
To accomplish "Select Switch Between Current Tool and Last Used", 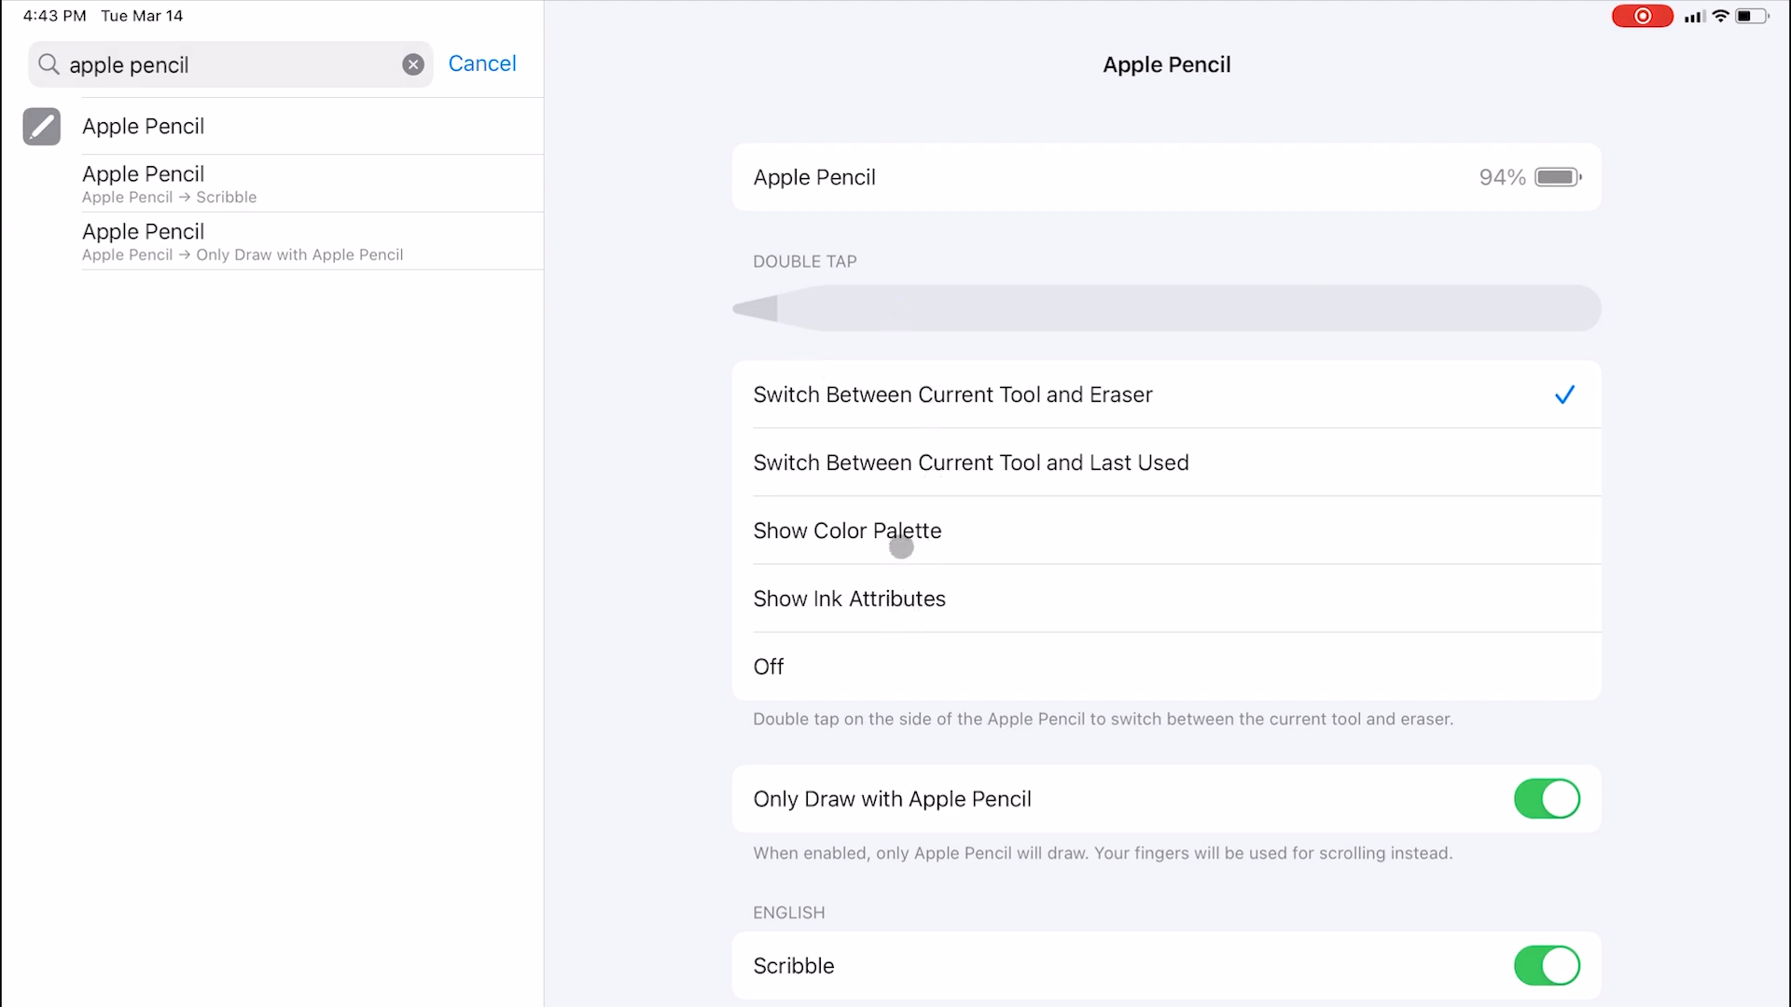I will point(1167,462).
